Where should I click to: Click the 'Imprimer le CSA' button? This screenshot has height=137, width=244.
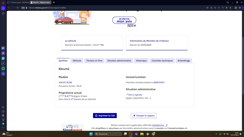pos(105,116)
